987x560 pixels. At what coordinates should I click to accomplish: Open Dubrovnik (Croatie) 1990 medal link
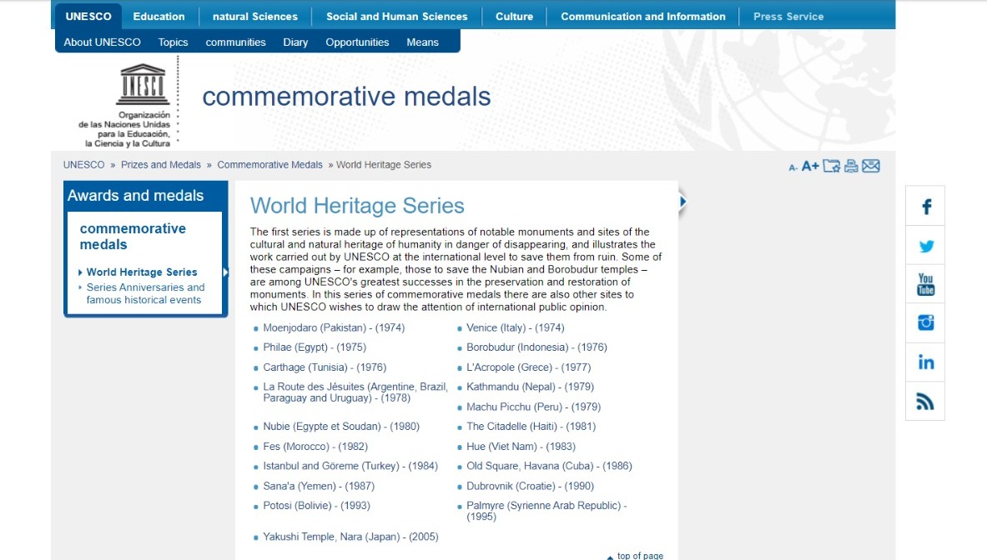(530, 486)
